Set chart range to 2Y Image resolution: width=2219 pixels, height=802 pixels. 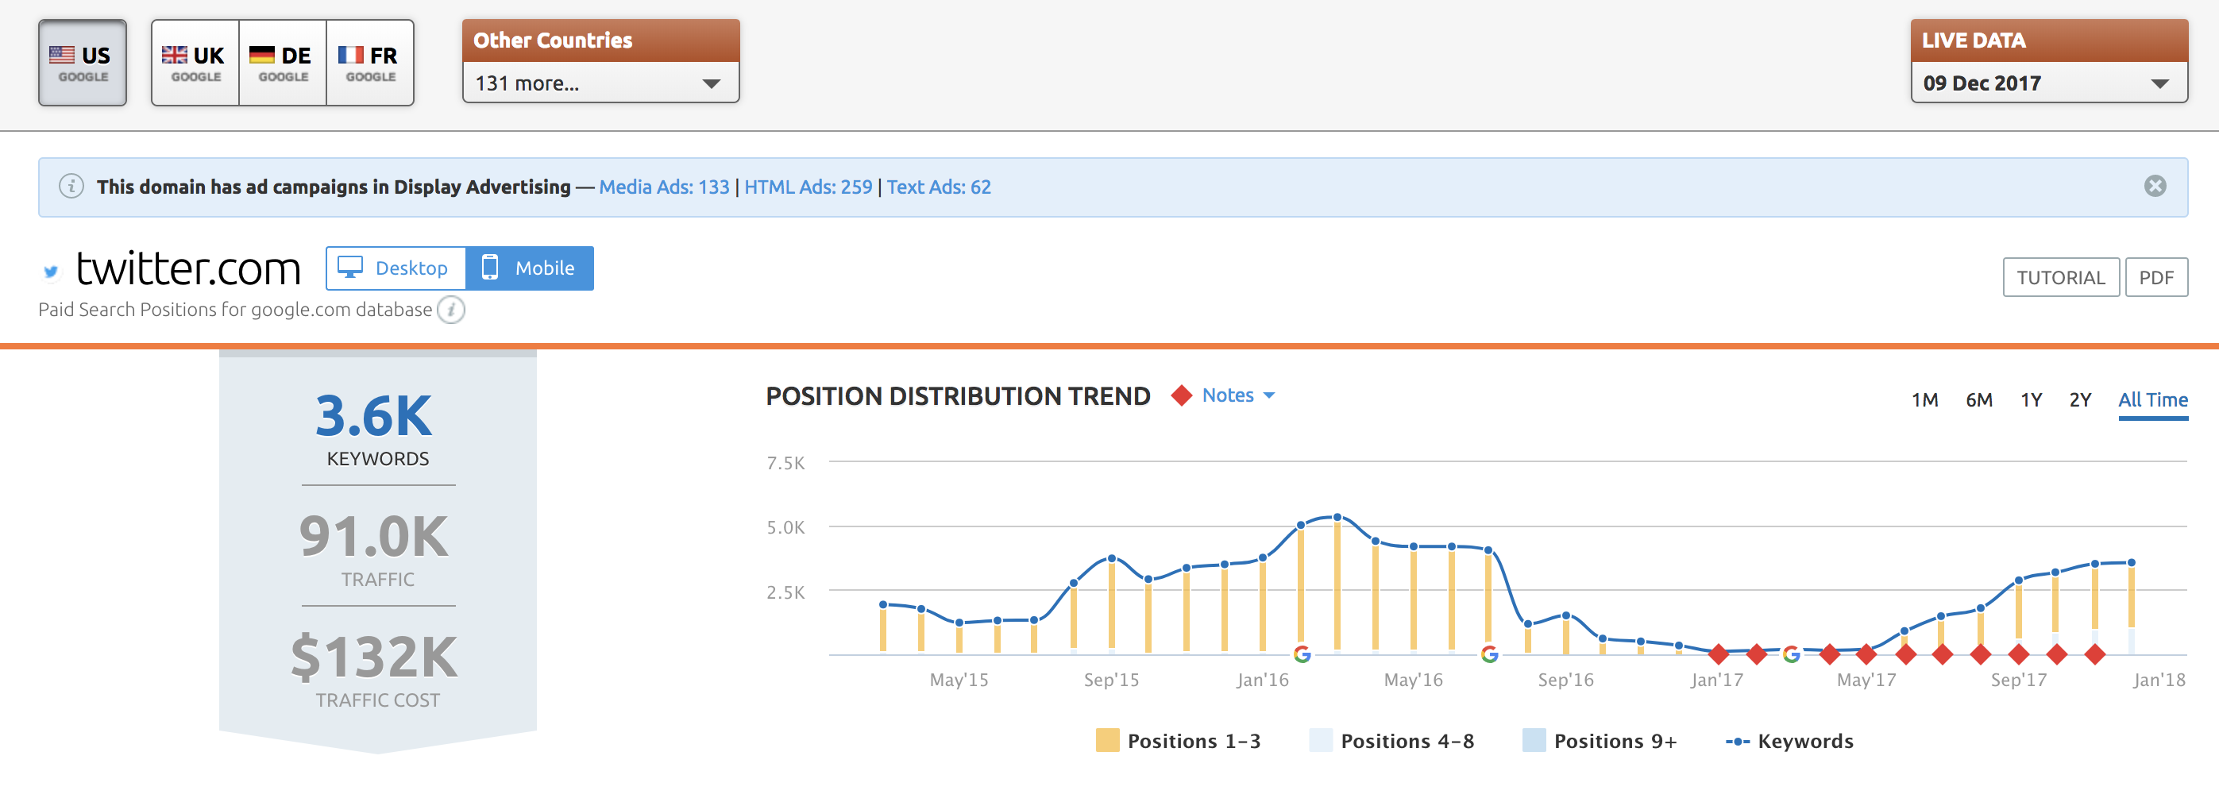2080,399
